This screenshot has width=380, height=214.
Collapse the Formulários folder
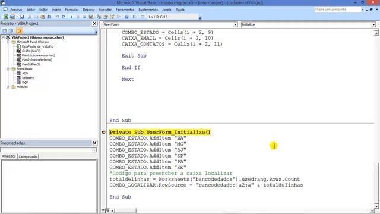point(8,69)
